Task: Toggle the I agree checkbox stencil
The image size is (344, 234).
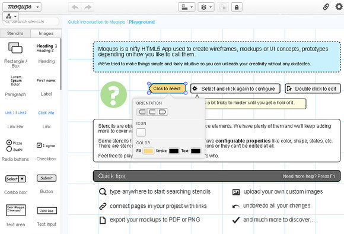Action: (x=39, y=146)
